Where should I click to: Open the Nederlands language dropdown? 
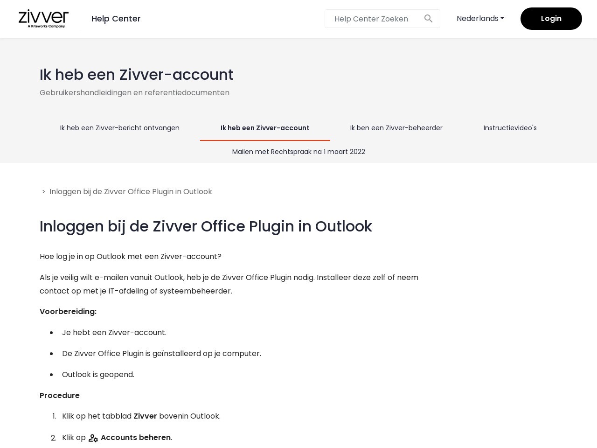tap(480, 19)
